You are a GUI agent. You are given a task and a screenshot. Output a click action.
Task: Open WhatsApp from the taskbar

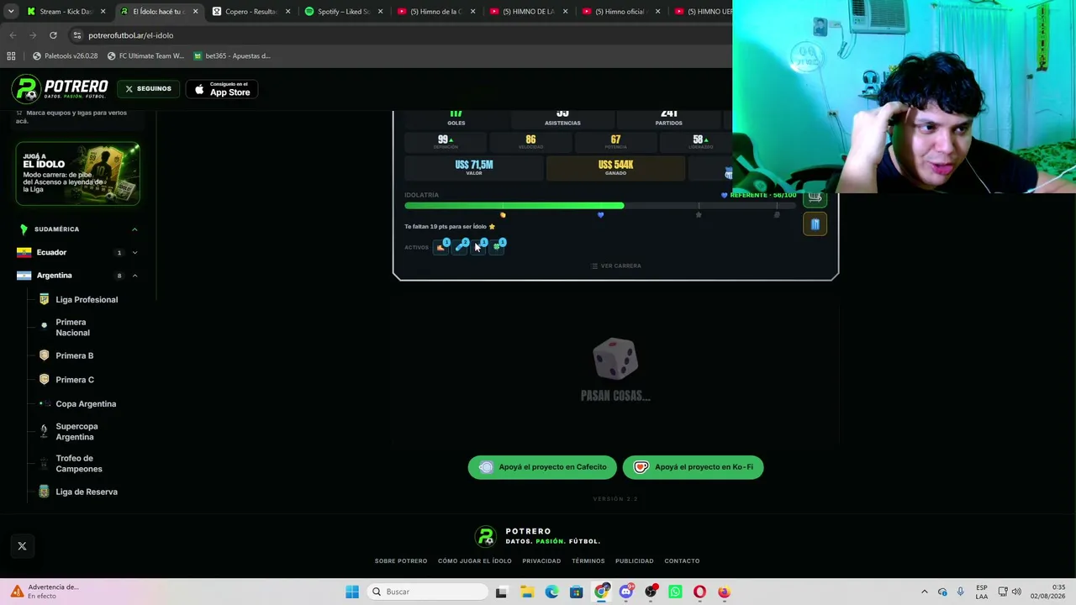(x=675, y=592)
